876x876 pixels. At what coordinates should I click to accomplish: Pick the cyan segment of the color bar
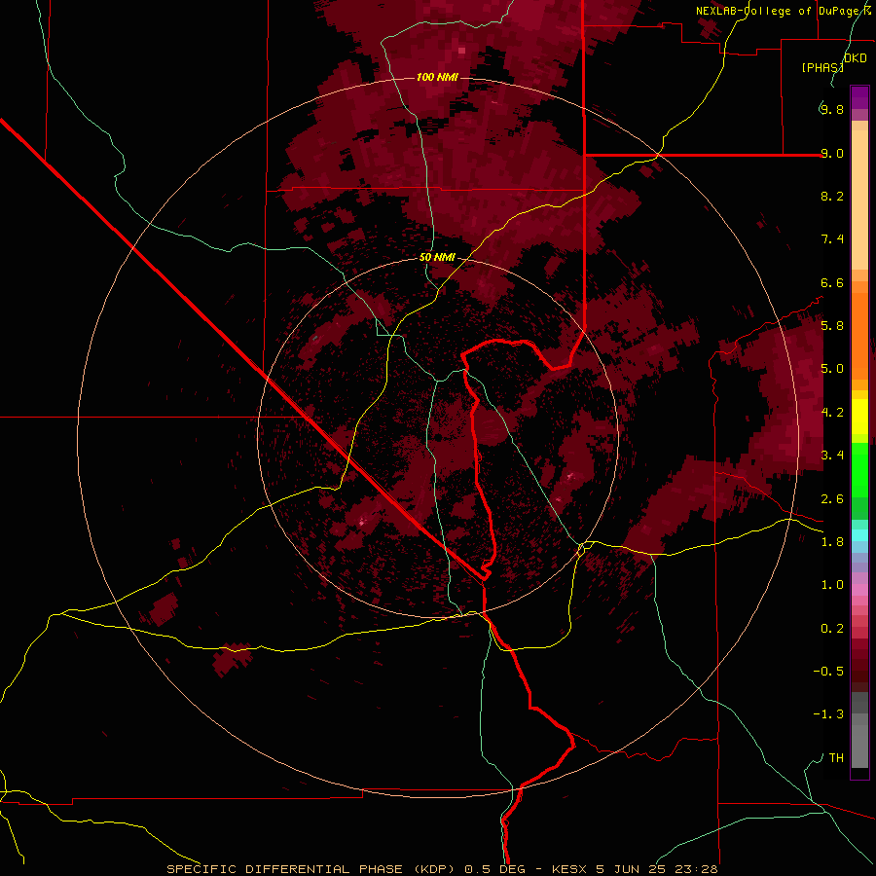pyautogui.click(x=859, y=535)
